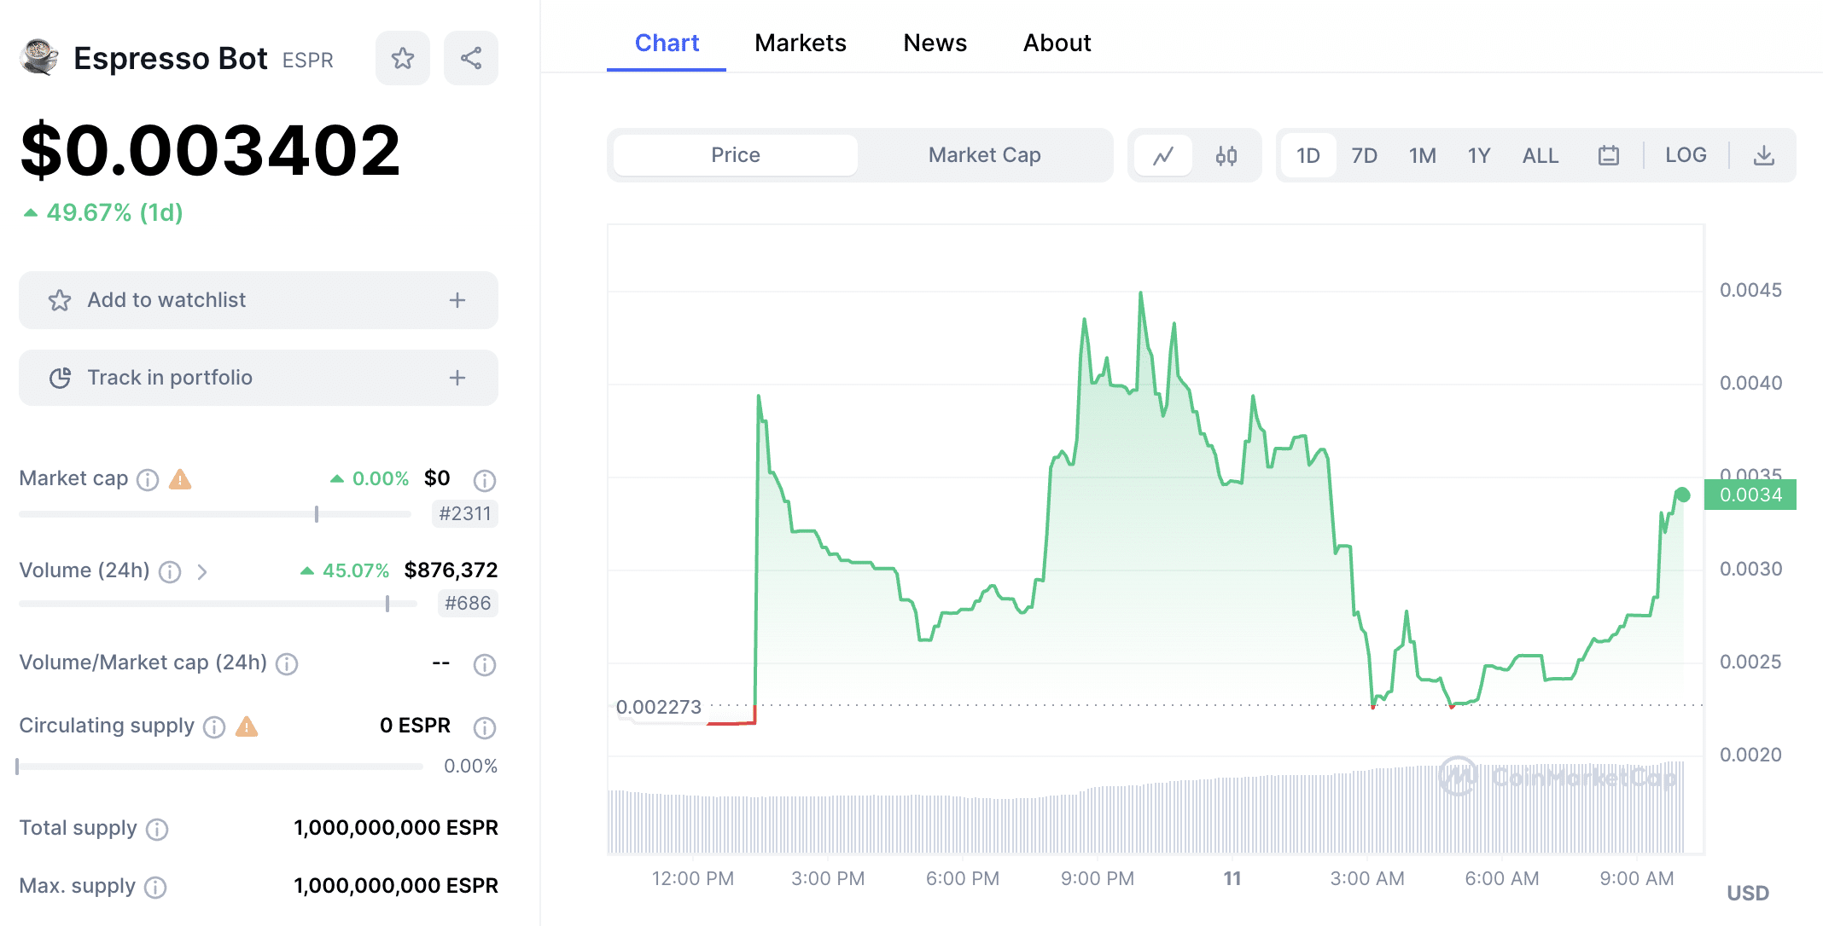Click the star favorite icon beside ESPR
This screenshot has height=926, width=1823.
pyautogui.click(x=403, y=58)
